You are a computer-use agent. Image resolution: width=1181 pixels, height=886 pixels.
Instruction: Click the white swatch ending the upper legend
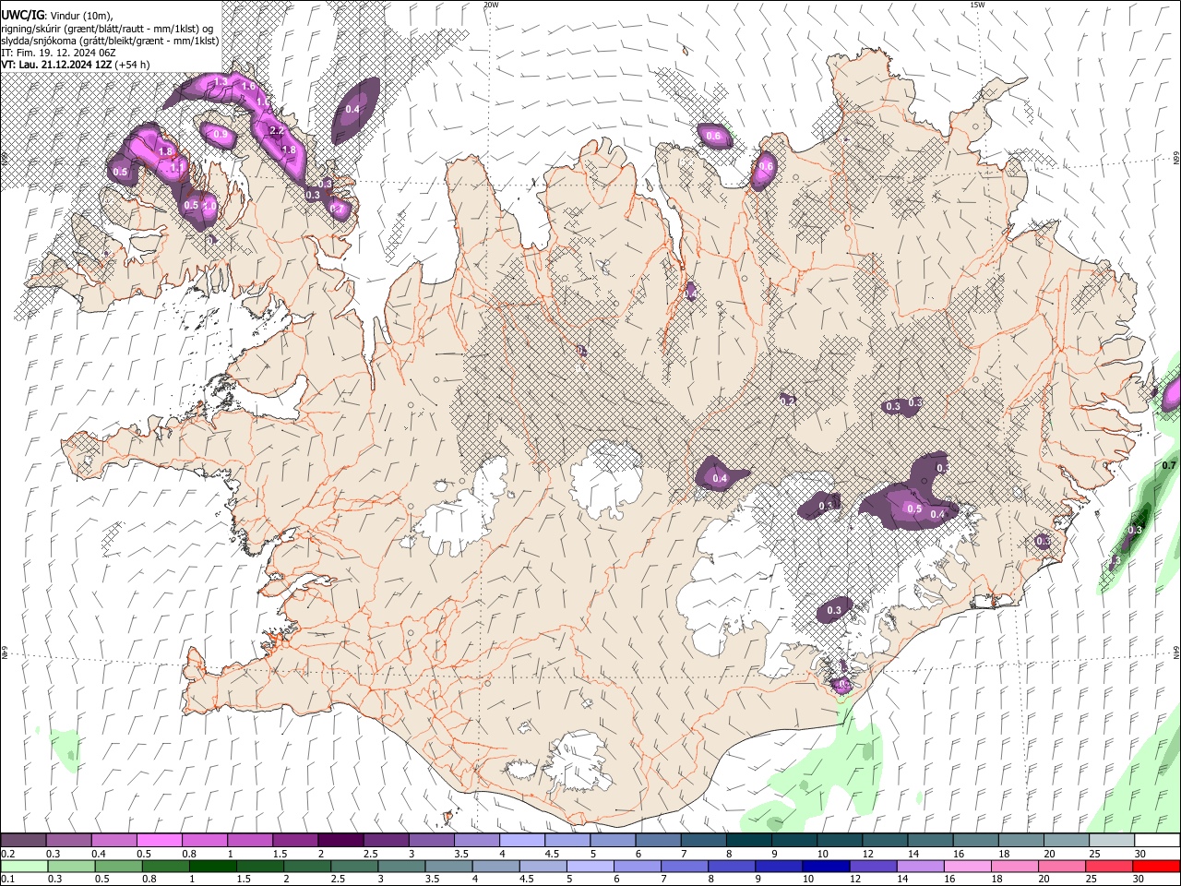click(1156, 840)
